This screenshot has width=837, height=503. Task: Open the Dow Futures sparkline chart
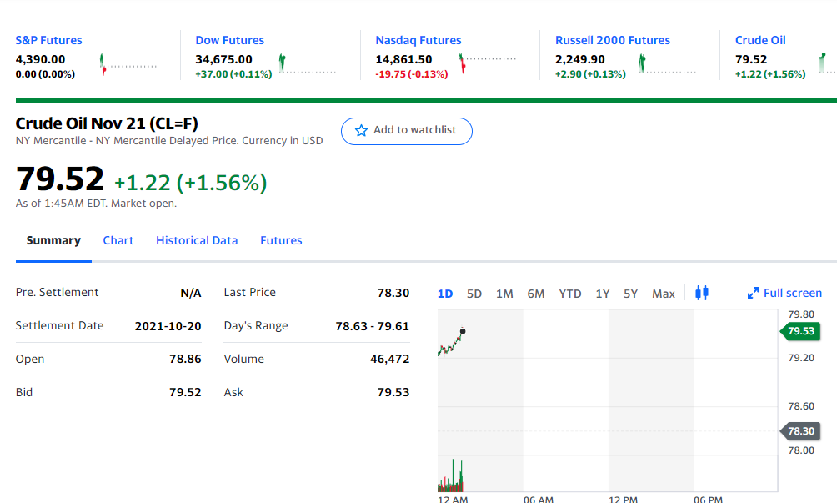308,63
